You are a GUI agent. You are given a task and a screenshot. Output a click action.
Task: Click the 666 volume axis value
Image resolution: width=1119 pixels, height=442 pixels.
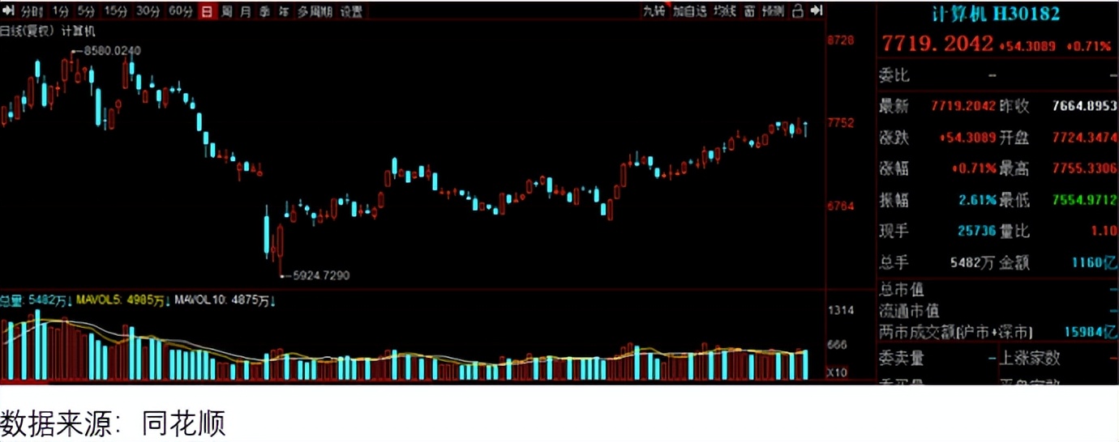pos(837,346)
